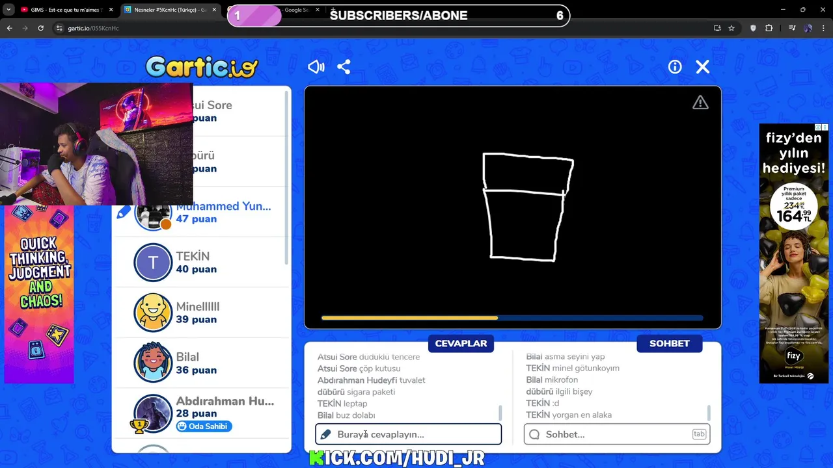
Task: Click the answer 'dübürü sigara paketi'
Action: tap(356, 392)
